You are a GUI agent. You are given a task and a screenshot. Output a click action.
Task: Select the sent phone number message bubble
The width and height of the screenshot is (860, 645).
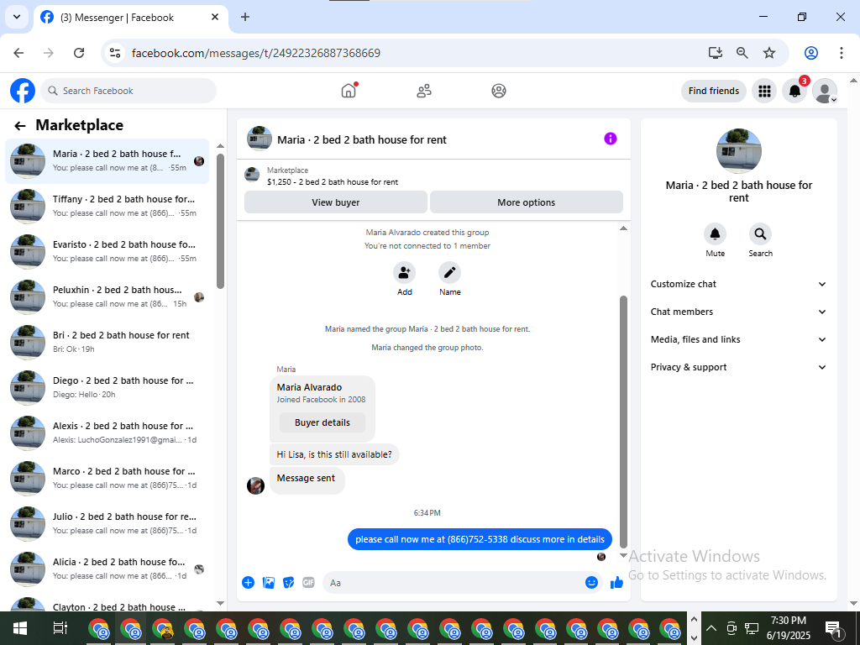(480, 540)
